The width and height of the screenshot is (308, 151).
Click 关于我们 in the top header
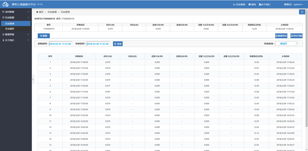point(264,4)
